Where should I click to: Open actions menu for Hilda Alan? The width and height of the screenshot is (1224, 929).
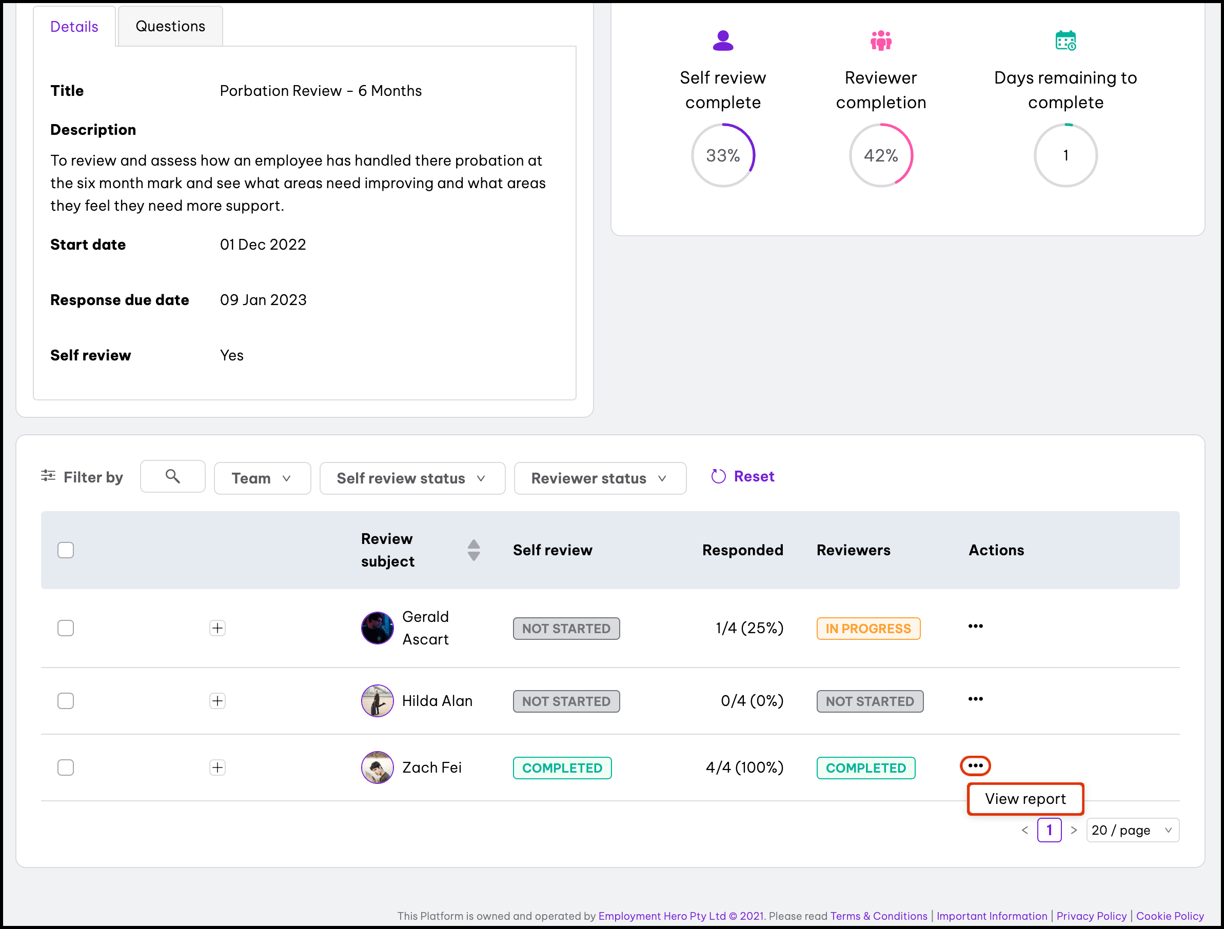point(975,699)
